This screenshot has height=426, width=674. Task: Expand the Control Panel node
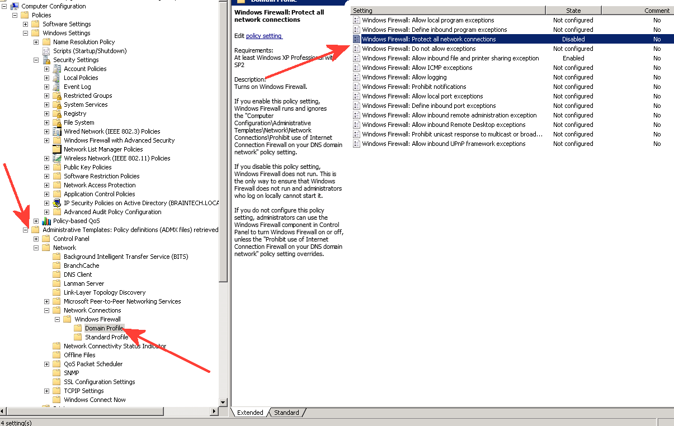pyautogui.click(x=36, y=239)
